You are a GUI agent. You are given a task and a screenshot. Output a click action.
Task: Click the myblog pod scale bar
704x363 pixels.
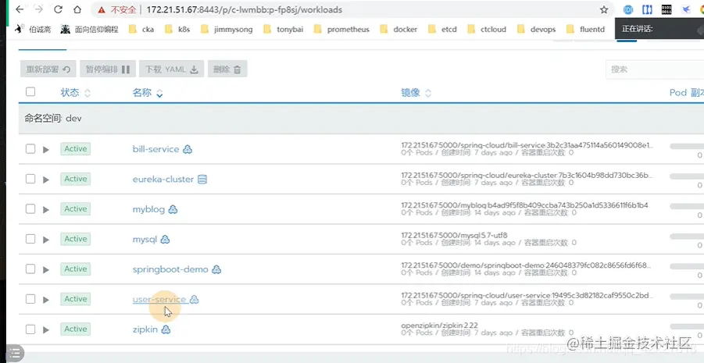(687, 206)
